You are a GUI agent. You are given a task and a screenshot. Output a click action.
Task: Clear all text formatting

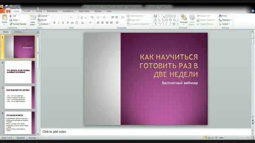tap(92, 17)
